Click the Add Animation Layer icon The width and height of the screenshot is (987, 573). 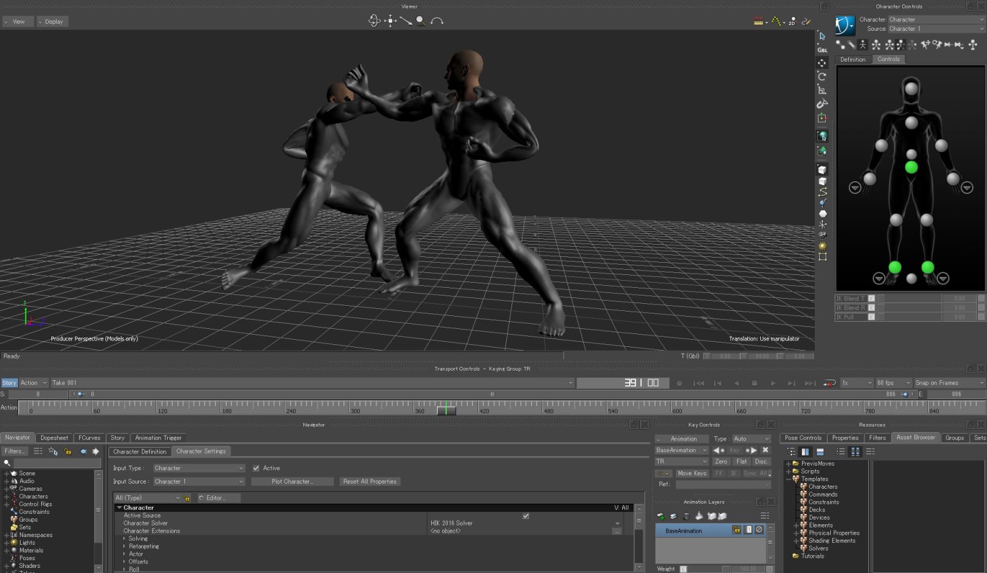[659, 515]
